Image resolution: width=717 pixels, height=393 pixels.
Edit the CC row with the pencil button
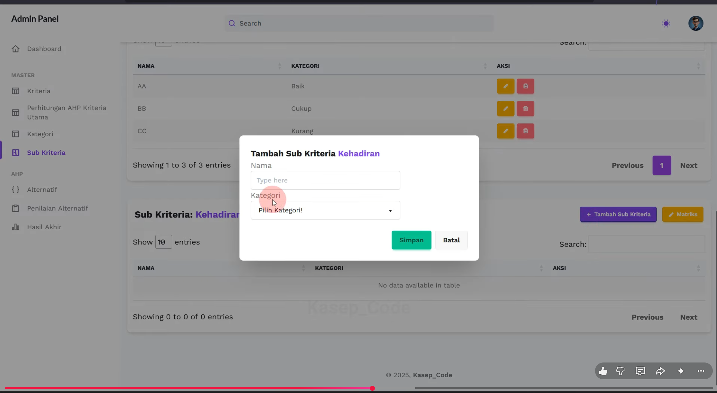pos(505,131)
